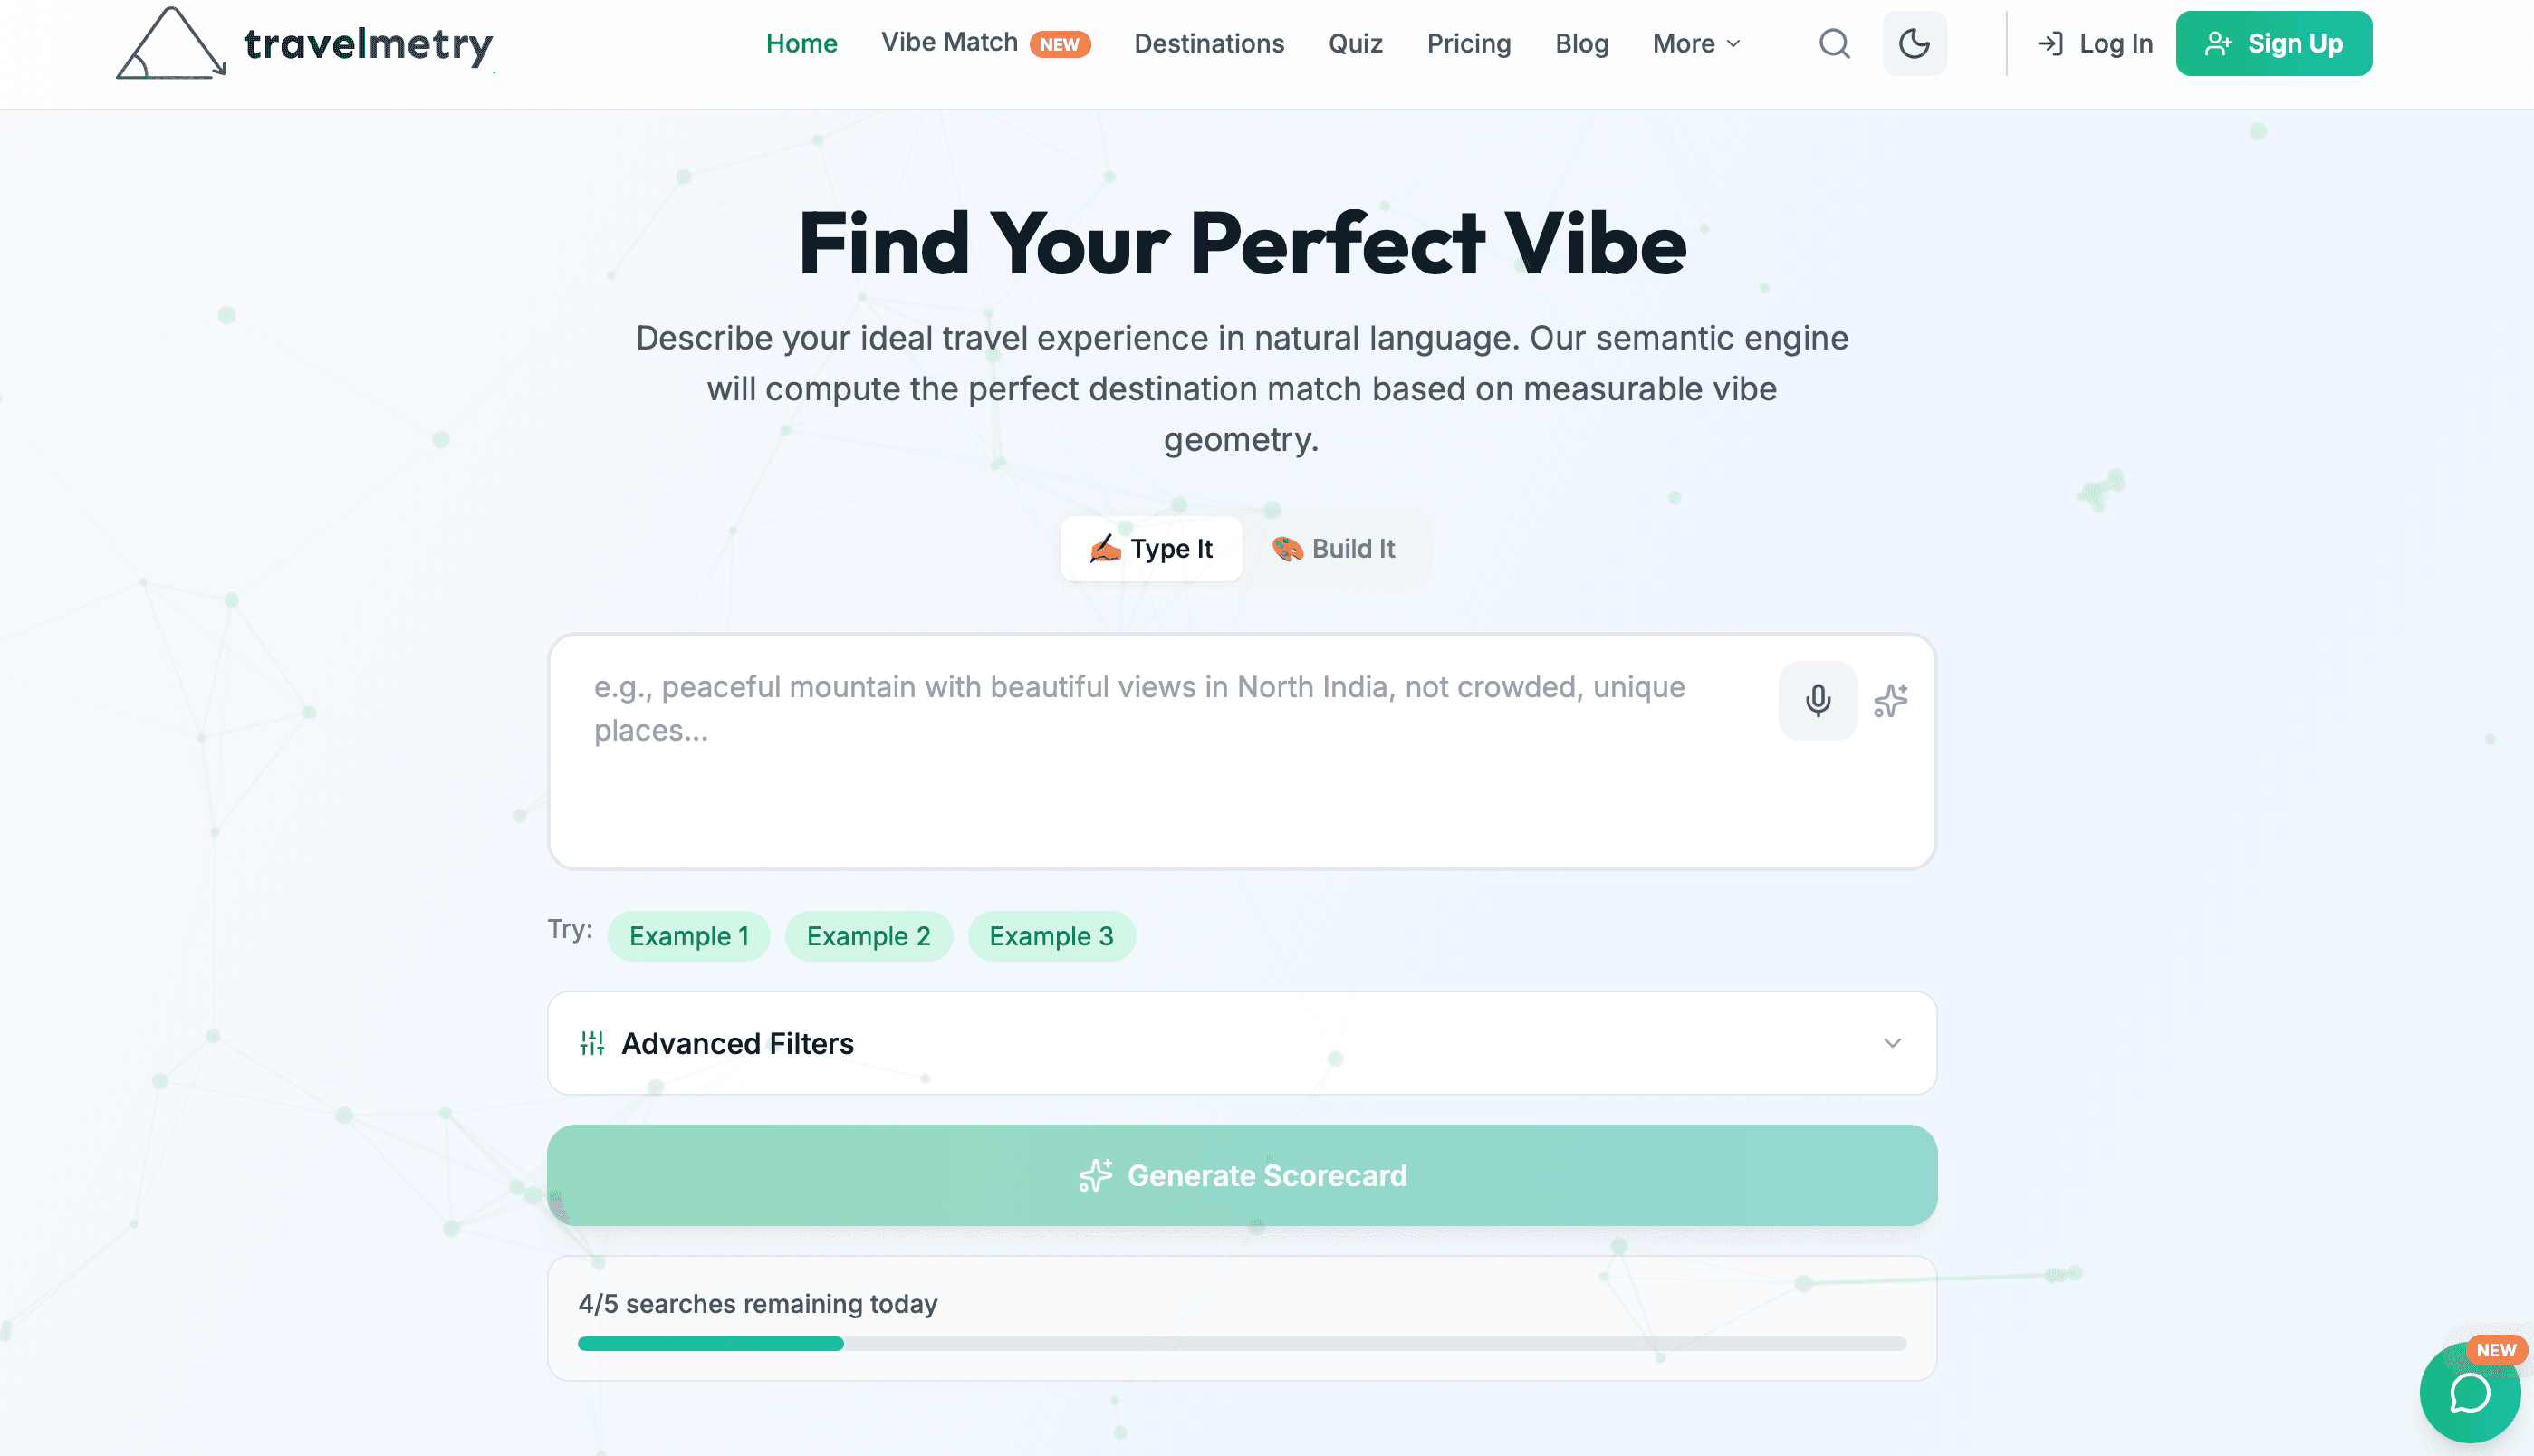
Task: Click the microphone icon for voice input
Action: tap(1817, 700)
